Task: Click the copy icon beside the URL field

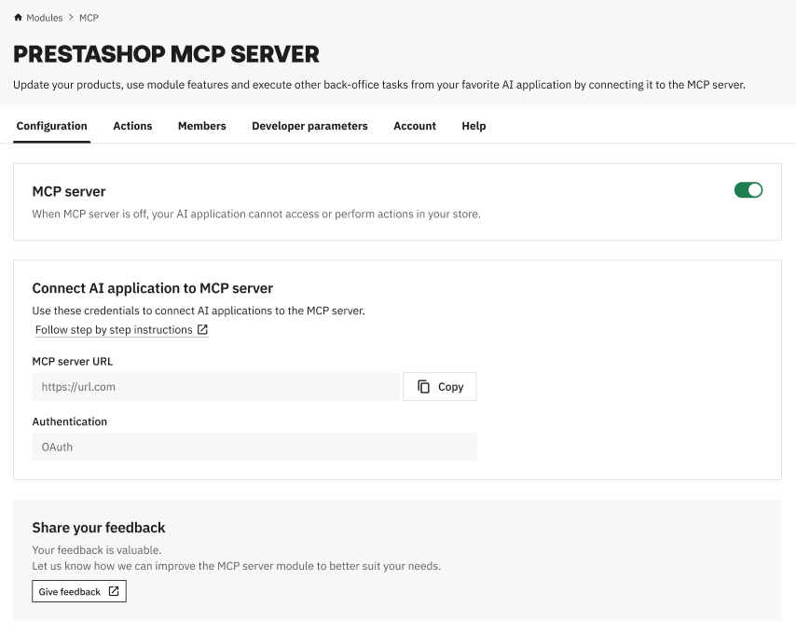Action: pyautogui.click(x=423, y=387)
